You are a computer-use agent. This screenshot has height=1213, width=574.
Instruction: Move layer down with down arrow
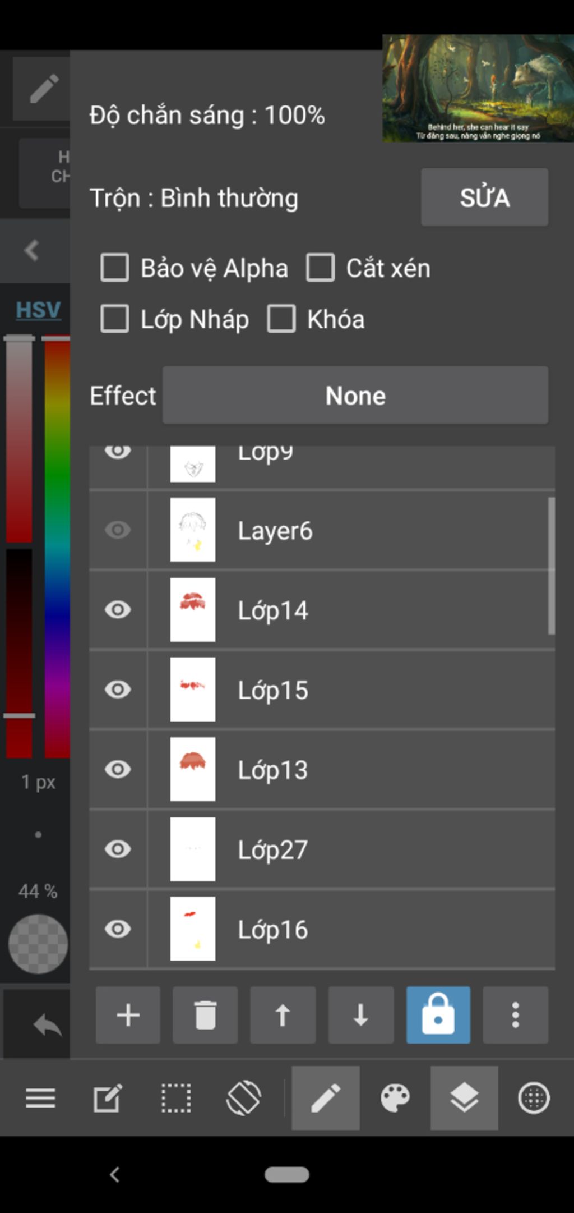coord(360,1015)
